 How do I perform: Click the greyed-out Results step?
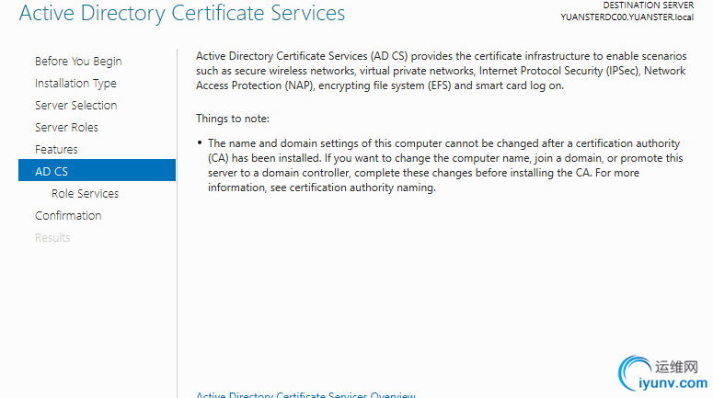click(52, 238)
